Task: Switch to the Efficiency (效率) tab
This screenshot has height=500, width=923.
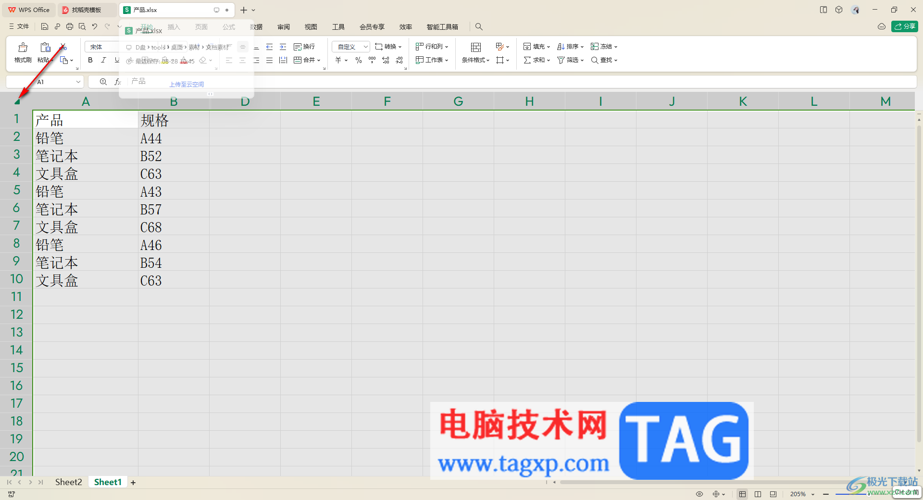Action: point(406,27)
